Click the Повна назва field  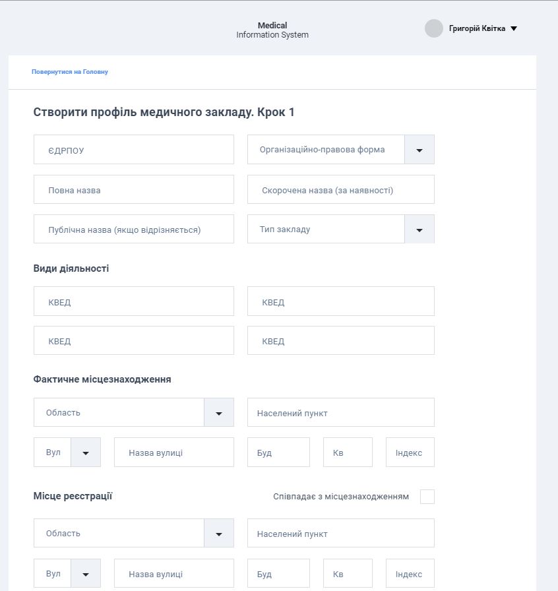[x=134, y=189]
